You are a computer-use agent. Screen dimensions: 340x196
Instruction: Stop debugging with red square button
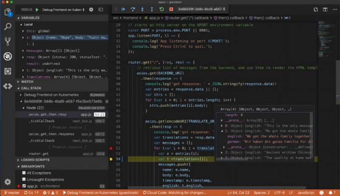click(x=171, y=9)
